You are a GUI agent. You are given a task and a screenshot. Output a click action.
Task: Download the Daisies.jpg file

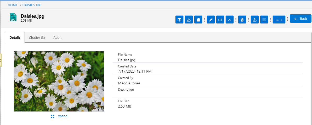pos(189,20)
